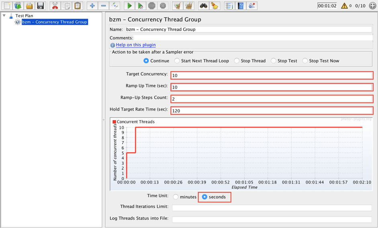Select the Test Plan tree item
This screenshot has width=378, height=228.
pos(24,16)
